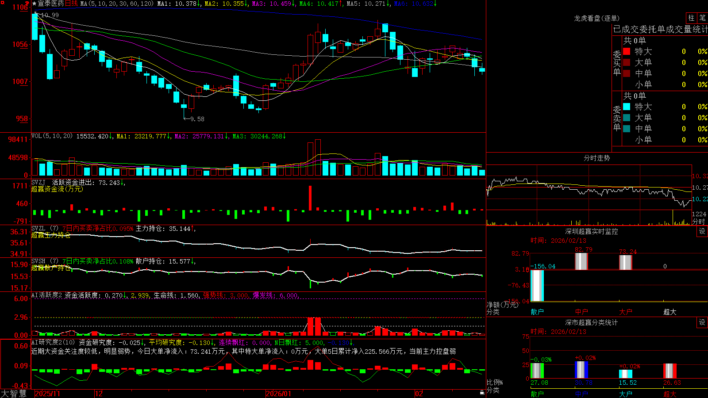708x398 pixels.
Task: Click the small lock icon on the timeline
Action: click(482, 392)
